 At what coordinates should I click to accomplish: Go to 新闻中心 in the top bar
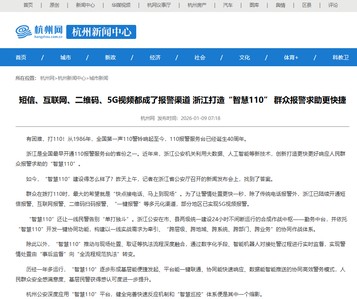pyautogui.click(x=85, y=5)
